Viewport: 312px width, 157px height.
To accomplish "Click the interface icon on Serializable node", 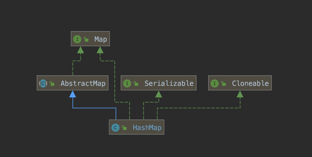I will (x=127, y=83).
